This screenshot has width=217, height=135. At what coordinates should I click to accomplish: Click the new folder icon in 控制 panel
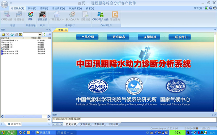click(x=4, y=34)
